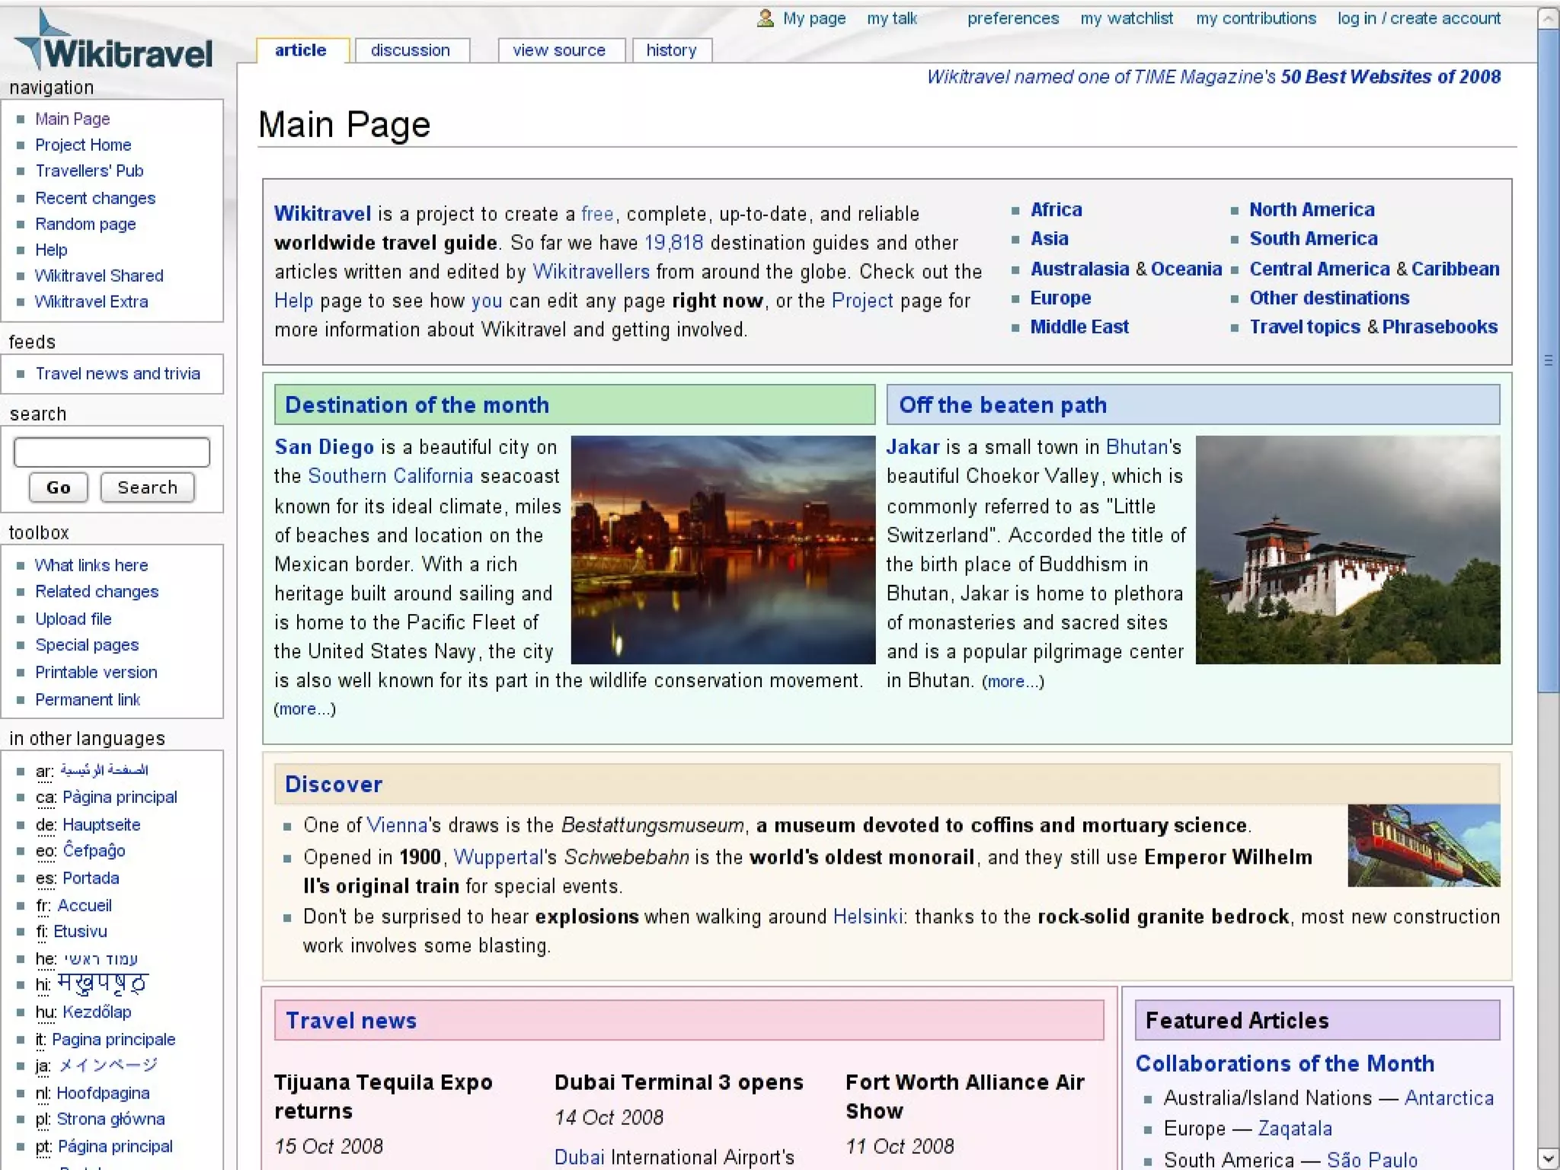Switch to Hauptseite German version
This screenshot has height=1170, width=1560.
pos(101,824)
